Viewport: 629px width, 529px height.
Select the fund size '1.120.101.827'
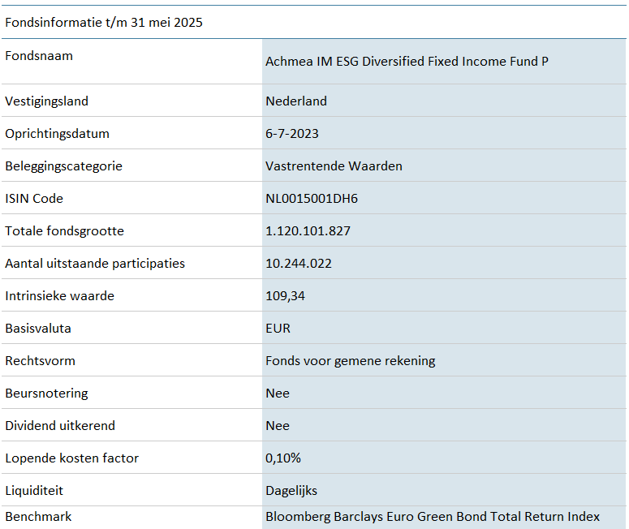pyautogui.click(x=308, y=231)
